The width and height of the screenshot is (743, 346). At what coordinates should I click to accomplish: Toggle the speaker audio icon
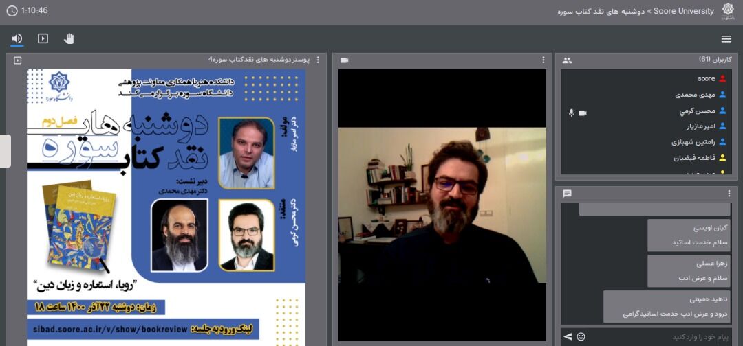pos(17,38)
